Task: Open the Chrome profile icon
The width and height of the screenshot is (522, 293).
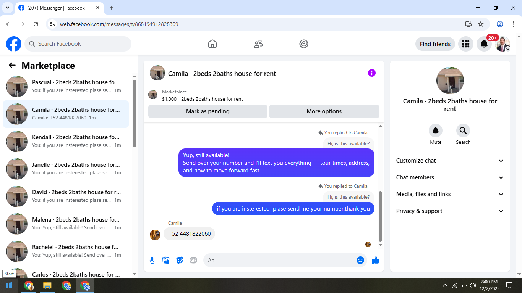Action: point(500,24)
